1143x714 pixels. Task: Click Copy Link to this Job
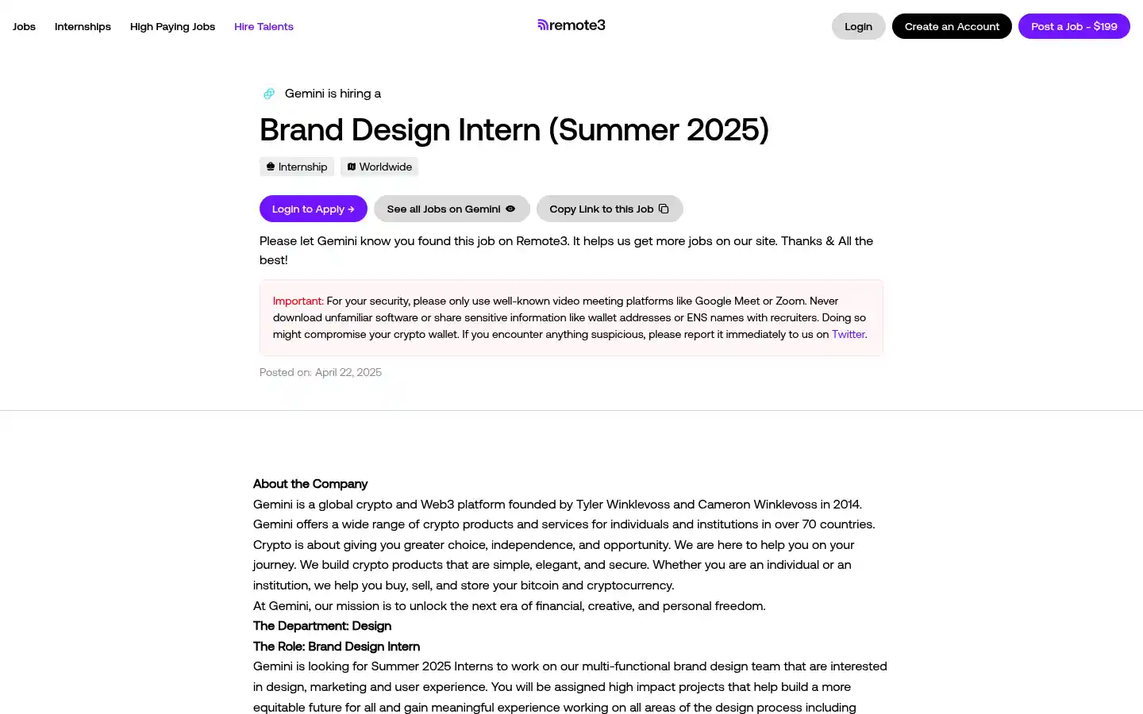tap(599, 209)
